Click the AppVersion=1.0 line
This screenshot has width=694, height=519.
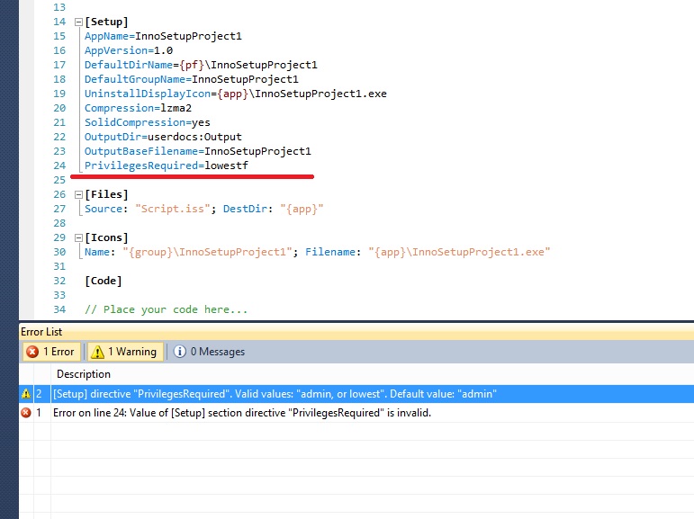coord(129,51)
